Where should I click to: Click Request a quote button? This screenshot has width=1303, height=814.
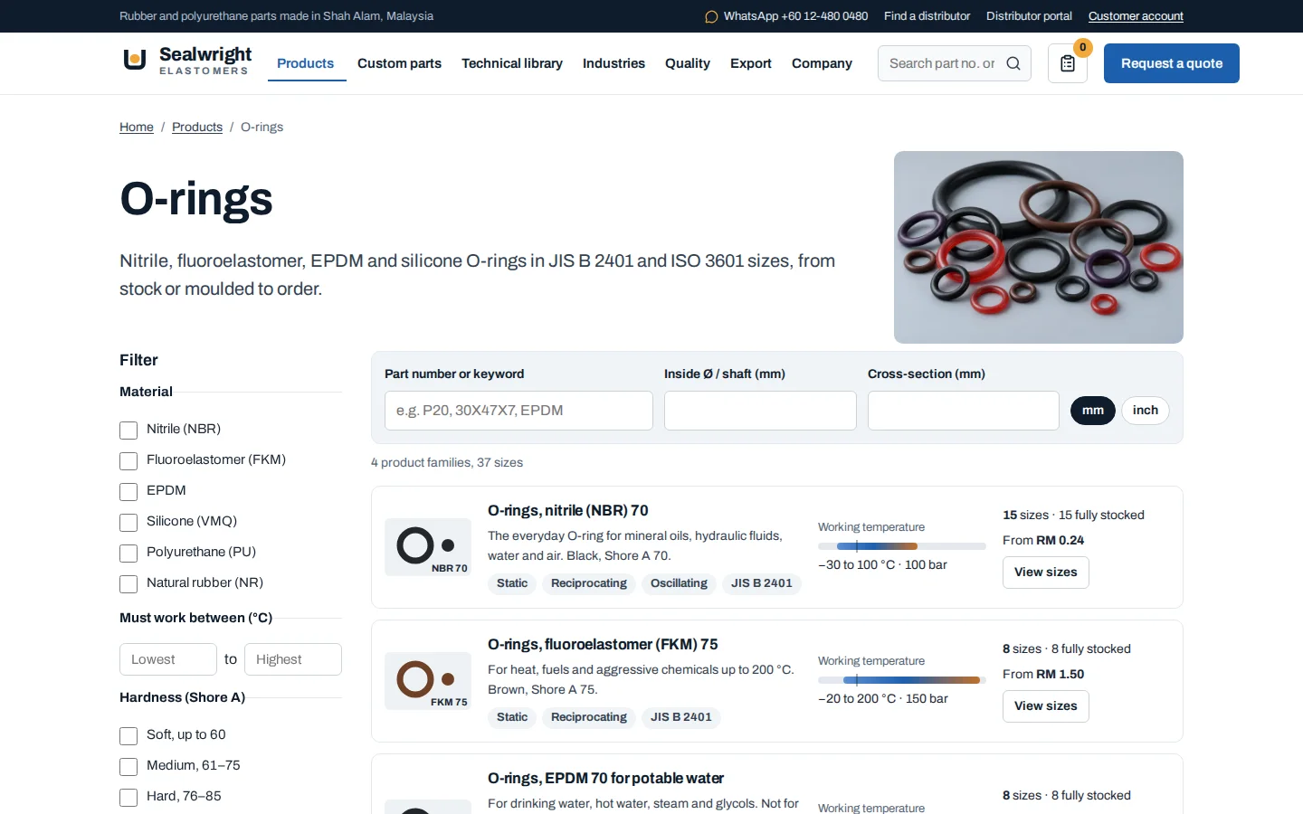coord(1172,63)
